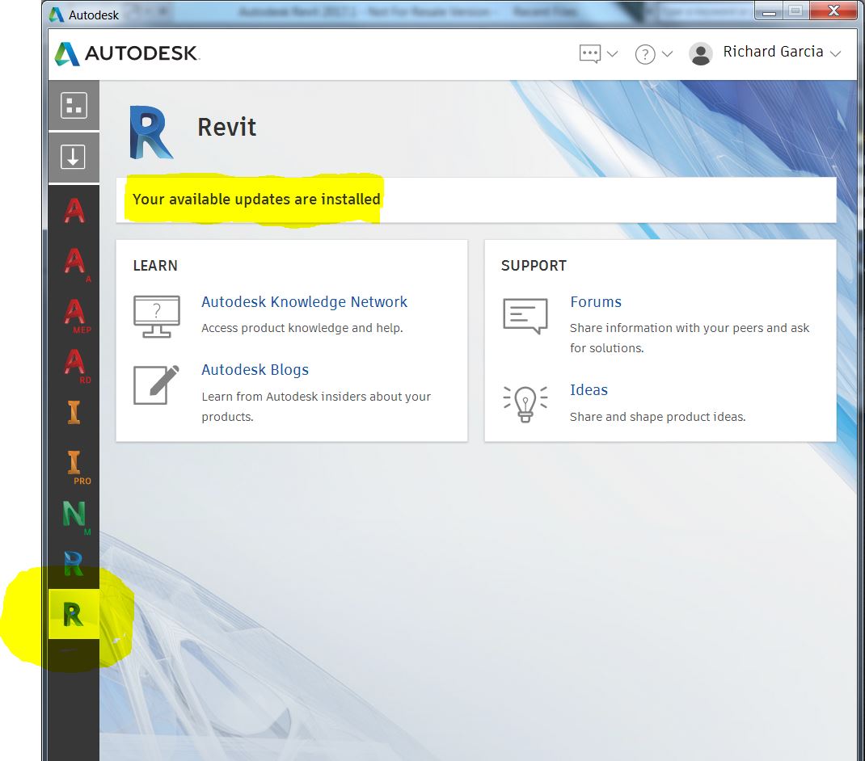865x761 pixels.
Task: Open AutoCAD Architecture from the sidebar
Action: [74, 260]
